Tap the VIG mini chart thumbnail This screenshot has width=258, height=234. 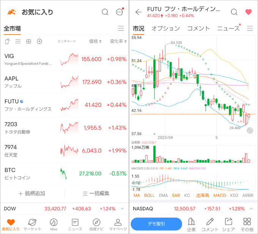coord(69,59)
